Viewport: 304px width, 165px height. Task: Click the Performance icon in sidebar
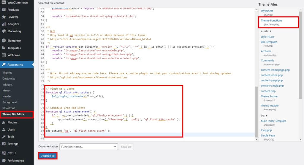[4, 161]
